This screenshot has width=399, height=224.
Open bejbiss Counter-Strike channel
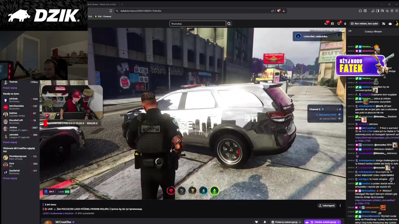coord(20,114)
